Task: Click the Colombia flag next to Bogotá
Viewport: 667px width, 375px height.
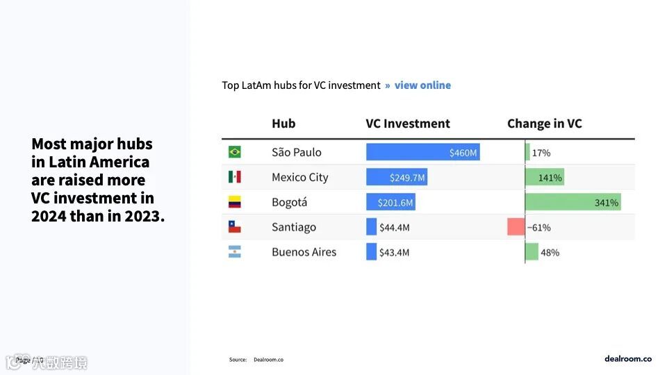Action: 234,202
